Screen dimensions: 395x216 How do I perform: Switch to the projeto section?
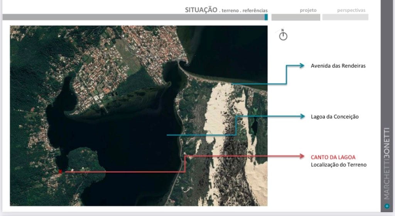click(308, 10)
